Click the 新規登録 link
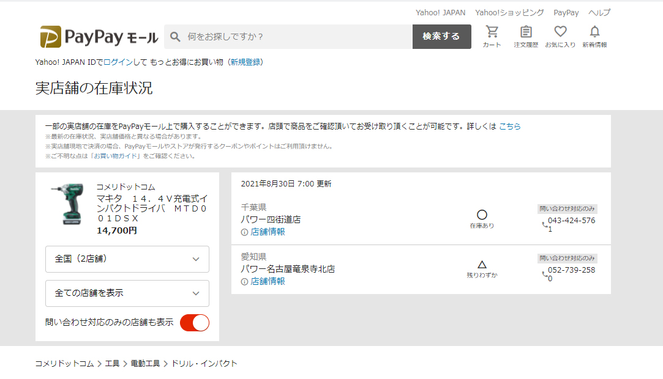This screenshot has width=663, height=379. [245, 62]
